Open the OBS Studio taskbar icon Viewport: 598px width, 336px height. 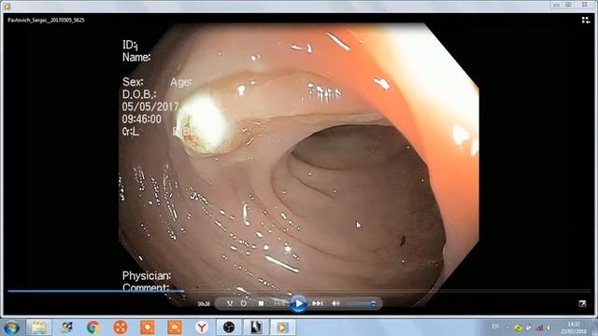tap(229, 328)
